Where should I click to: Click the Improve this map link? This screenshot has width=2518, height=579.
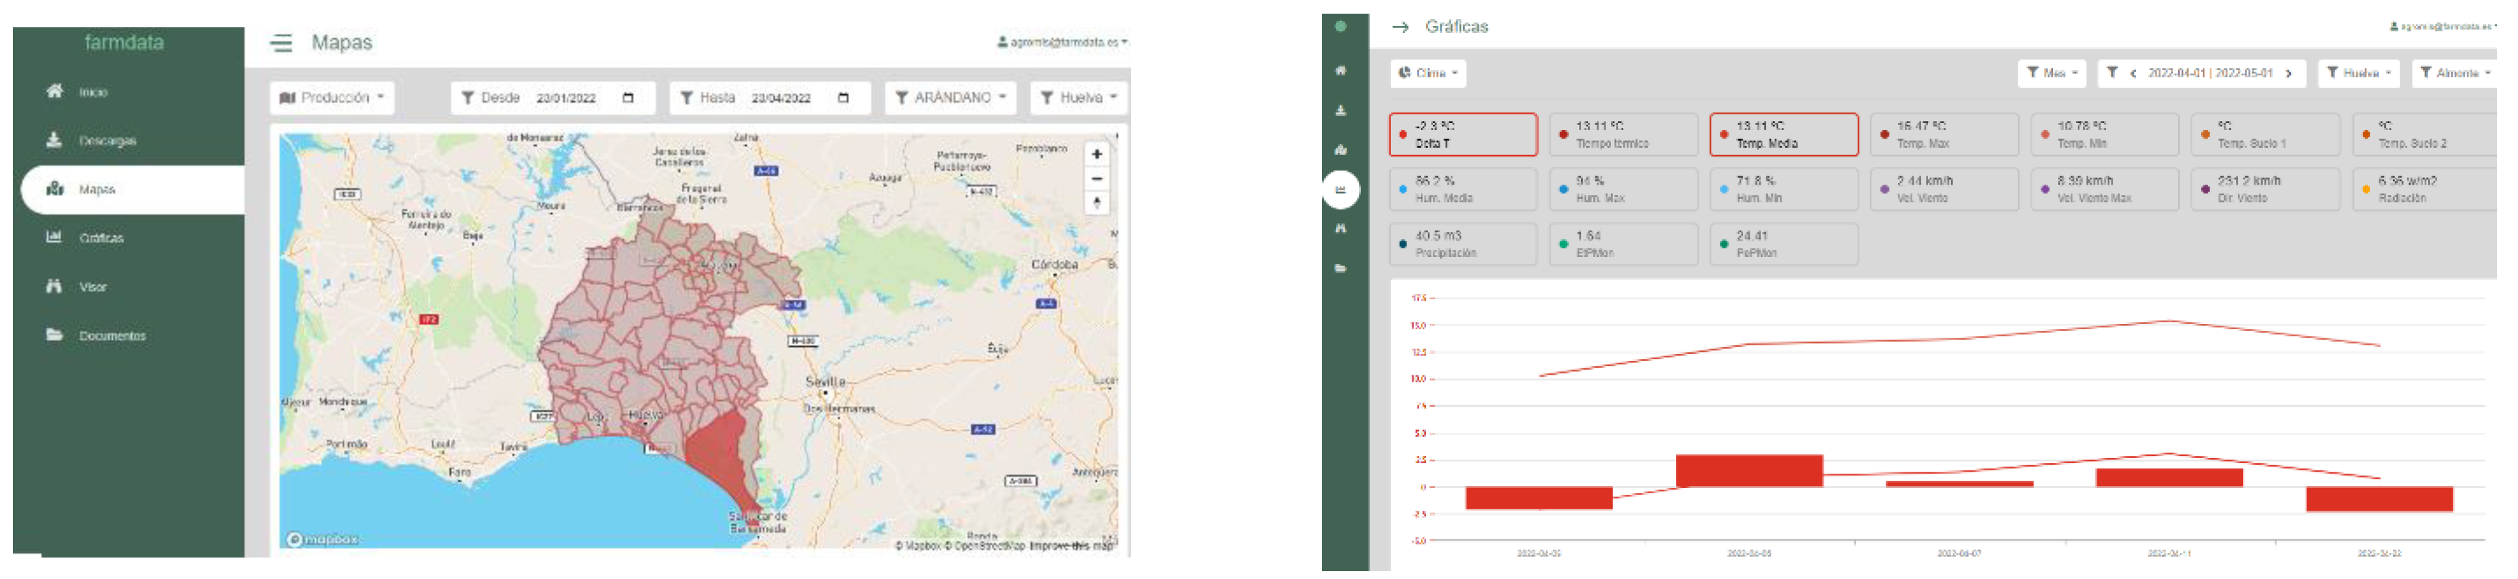(x=1070, y=546)
